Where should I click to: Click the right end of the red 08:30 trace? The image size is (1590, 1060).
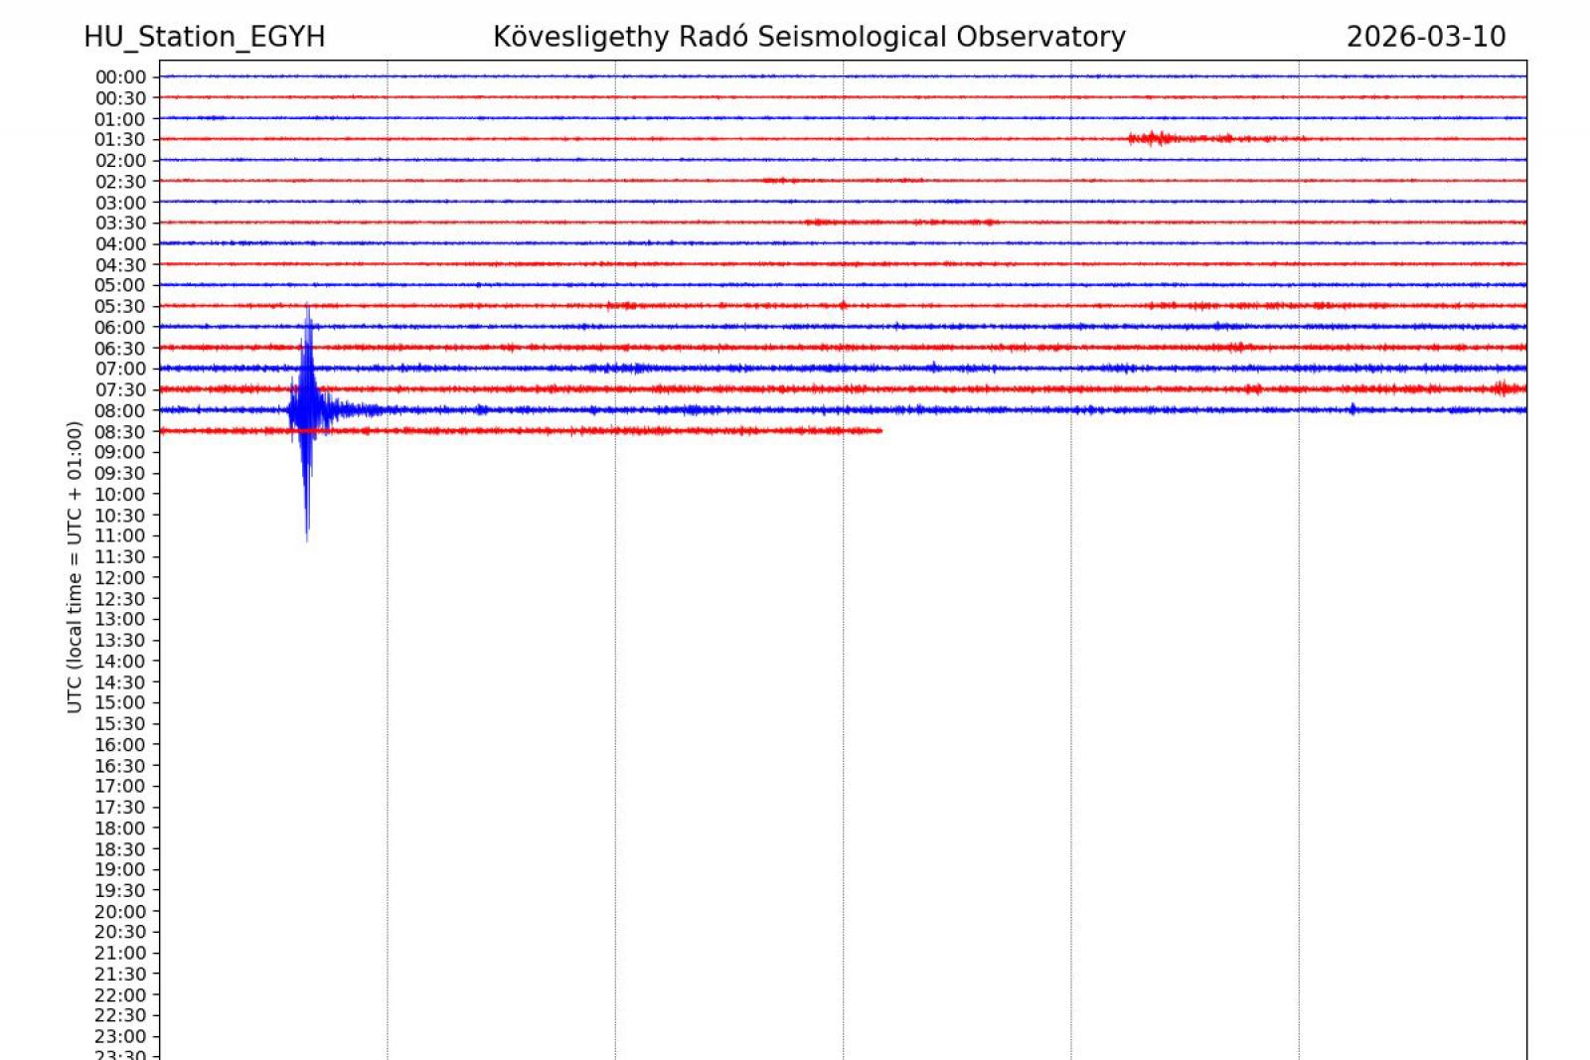(879, 431)
